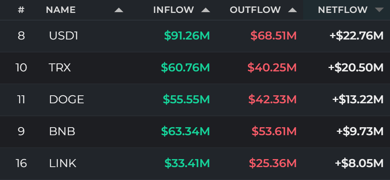
Task: Click the # rank column header
Action: (x=21, y=10)
